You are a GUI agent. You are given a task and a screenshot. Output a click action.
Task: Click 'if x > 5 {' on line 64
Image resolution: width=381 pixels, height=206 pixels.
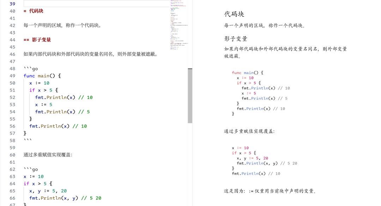click(x=38, y=184)
